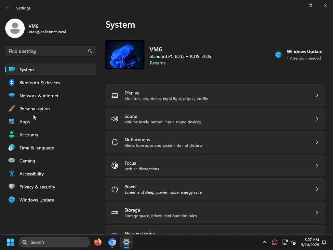Click the Focus icon
The height and width of the screenshot is (250, 333).
click(115, 166)
